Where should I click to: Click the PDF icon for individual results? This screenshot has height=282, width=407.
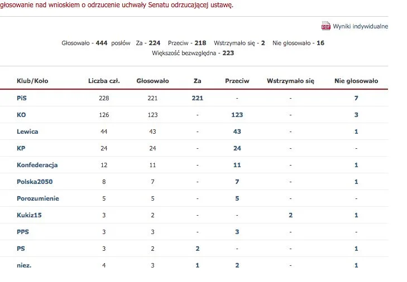click(x=325, y=26)
